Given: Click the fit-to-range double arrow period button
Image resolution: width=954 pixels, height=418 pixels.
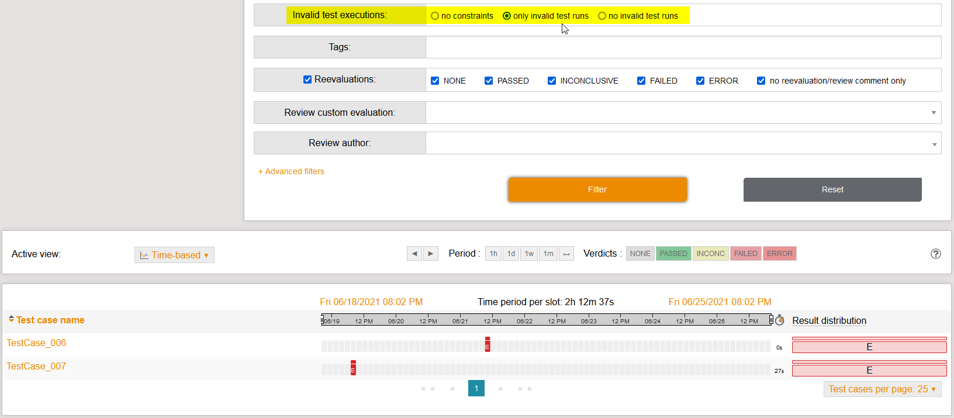Looking at the screenshot, I should pyautogui.click(x=566, y=254).
